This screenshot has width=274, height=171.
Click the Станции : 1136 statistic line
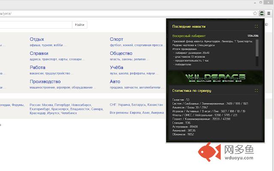point(181,123)
